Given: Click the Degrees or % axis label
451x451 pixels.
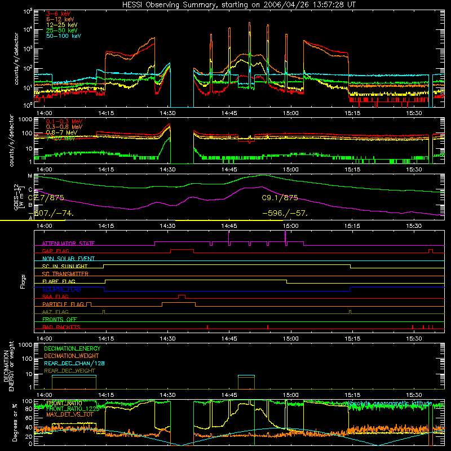Looking at the screenshot, I should coord(15,422).
